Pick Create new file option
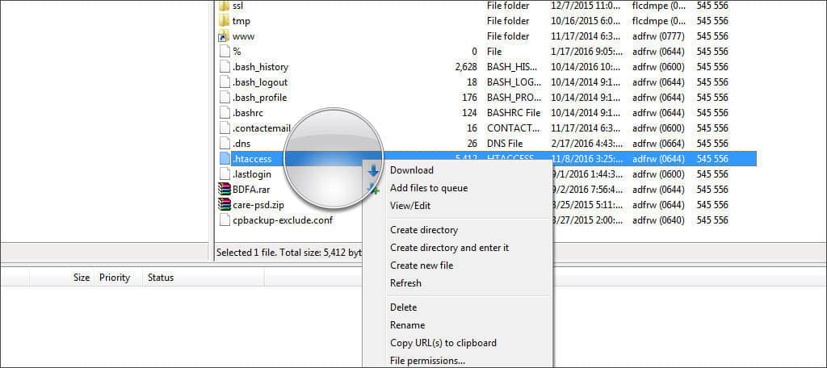This screenshot has width=827, height=368. pyautogui.click(x=421, y=266)
